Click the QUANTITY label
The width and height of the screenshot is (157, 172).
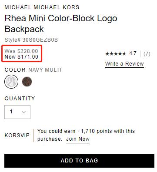coord(20,99)
